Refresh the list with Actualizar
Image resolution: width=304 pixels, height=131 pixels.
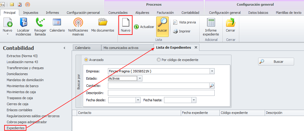pos(144,27)
